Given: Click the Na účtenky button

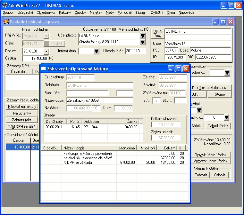Looking at the screenshot, I should tap(22, 113).
